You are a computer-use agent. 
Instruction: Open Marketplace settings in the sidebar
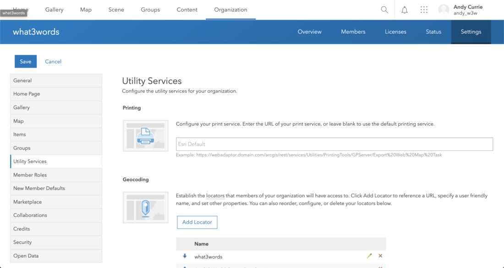point(56,202)
